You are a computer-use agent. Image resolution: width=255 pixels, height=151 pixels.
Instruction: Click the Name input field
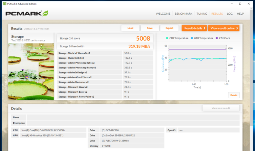click(x=133, y=117)
